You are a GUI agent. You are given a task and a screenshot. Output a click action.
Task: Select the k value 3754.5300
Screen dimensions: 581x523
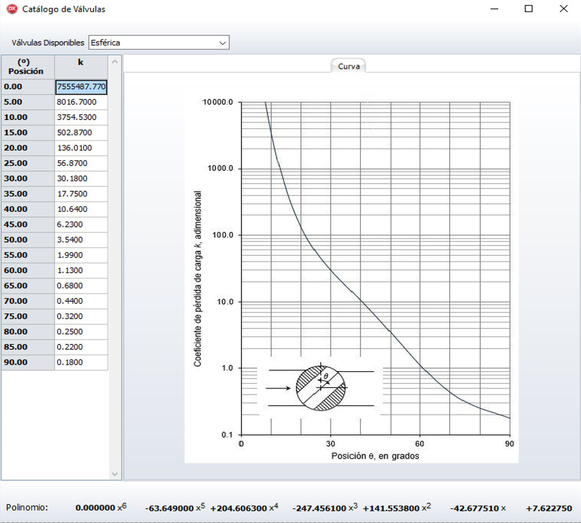click(81, 117)
